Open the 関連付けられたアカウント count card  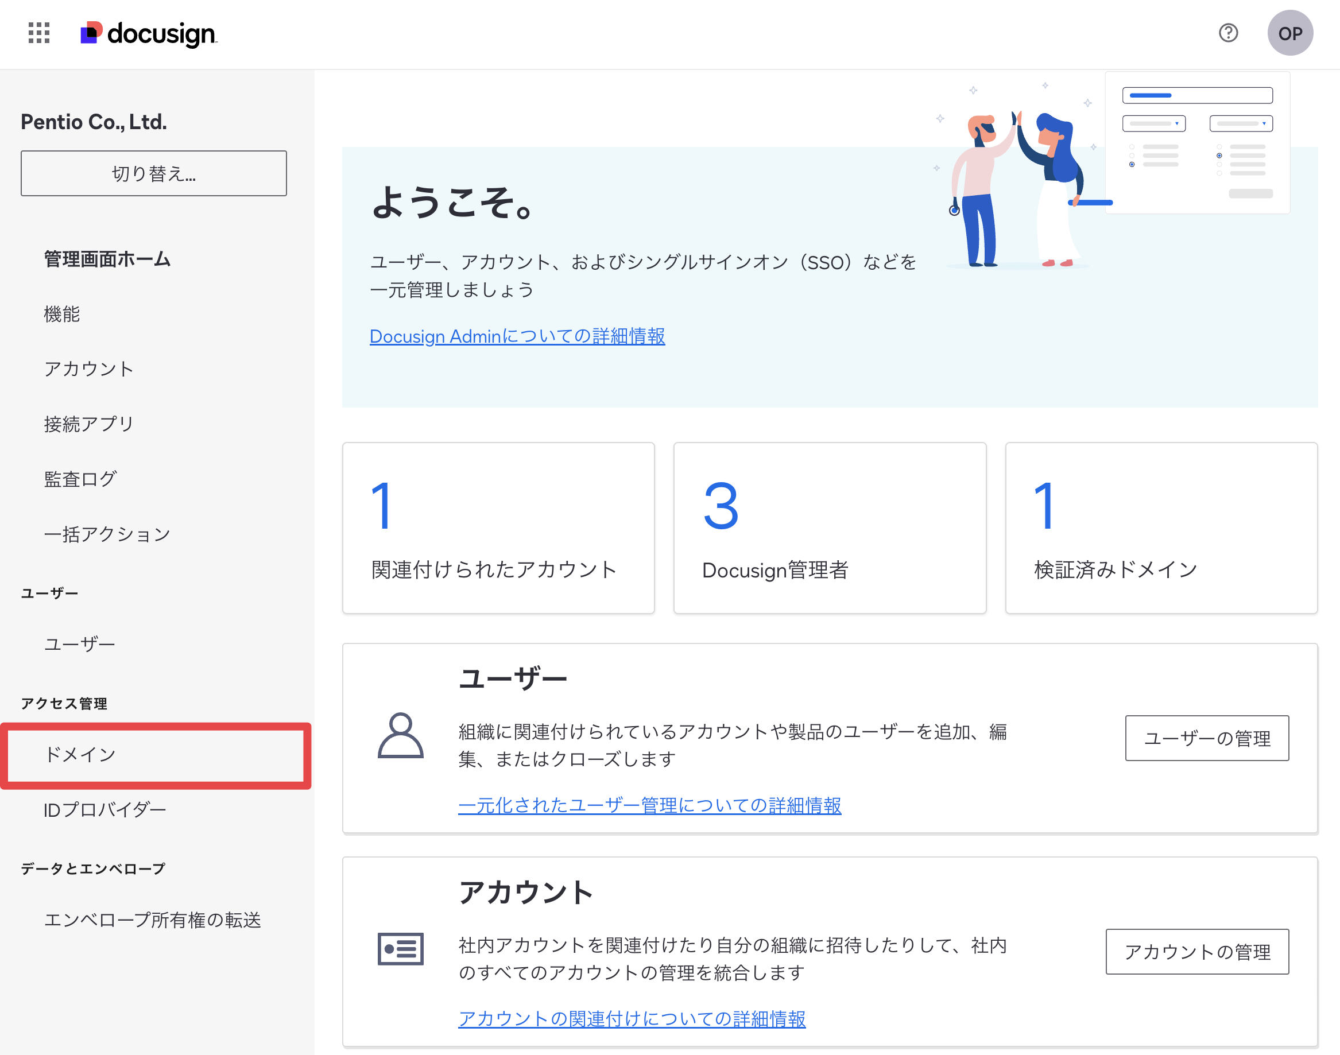498,528
